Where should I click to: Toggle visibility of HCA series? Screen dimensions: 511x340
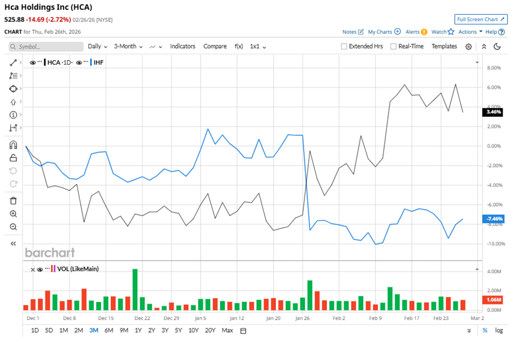click(x=33, y=62)
